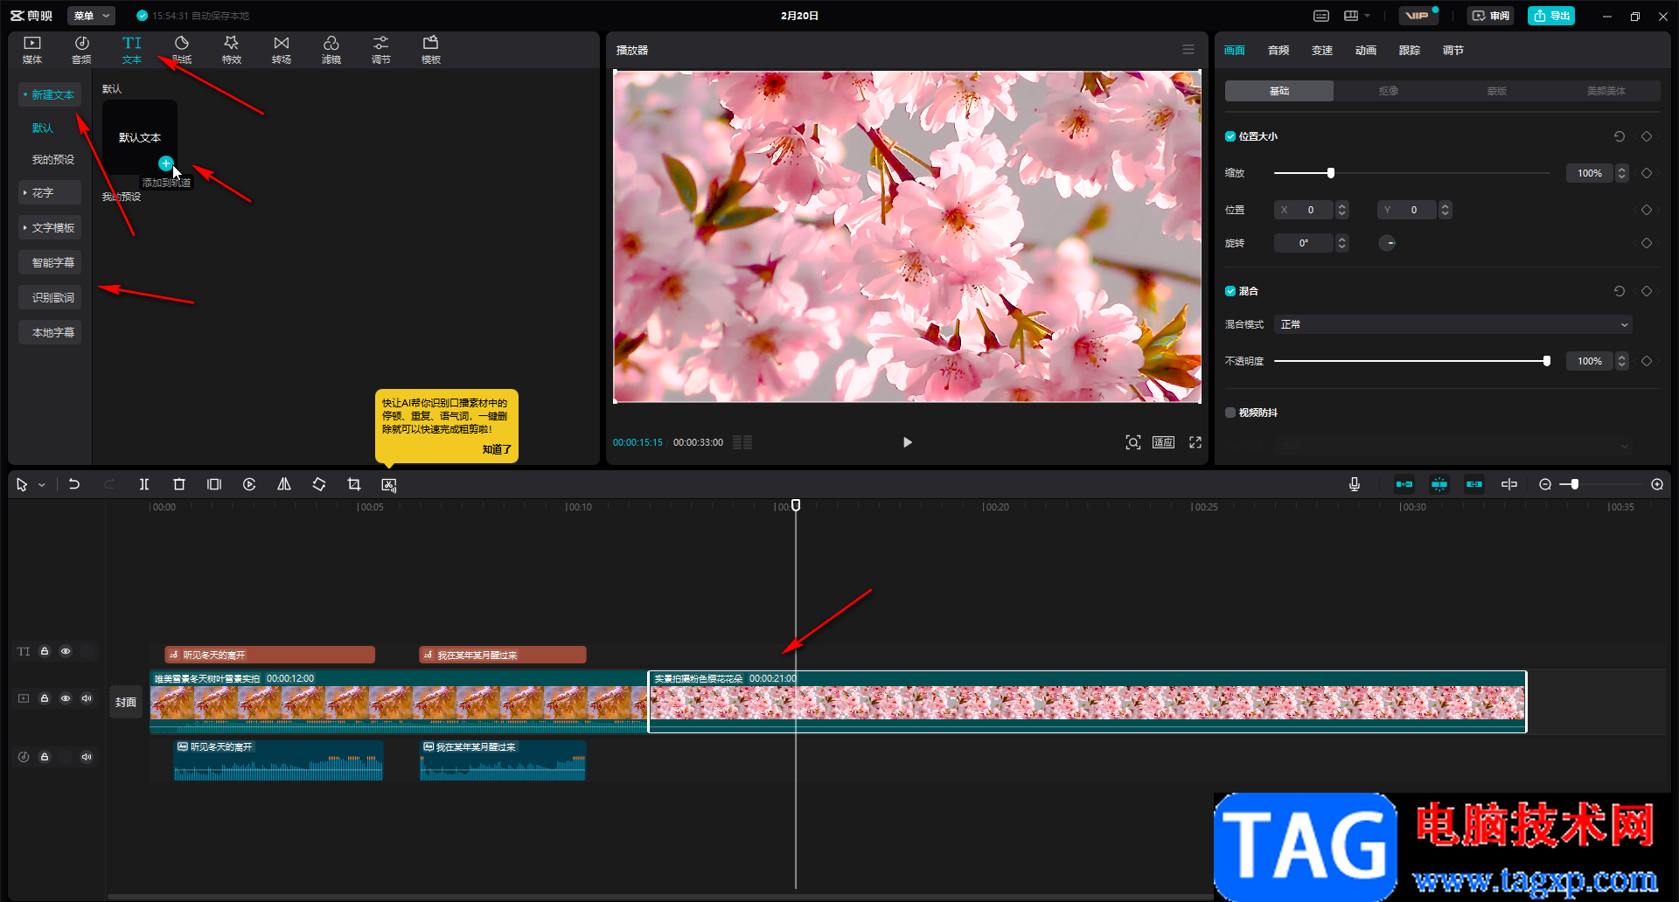
Task: Hide the text track with eye icon
Action: click(66, 651)
